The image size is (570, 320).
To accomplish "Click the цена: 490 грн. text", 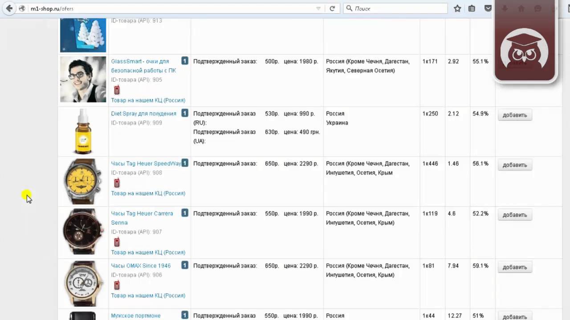I will pyautogui.click(x=302, y=132).
